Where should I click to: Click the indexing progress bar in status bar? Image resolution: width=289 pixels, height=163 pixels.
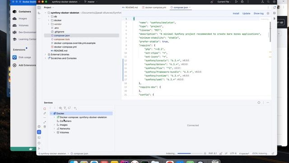pos(190,153)
